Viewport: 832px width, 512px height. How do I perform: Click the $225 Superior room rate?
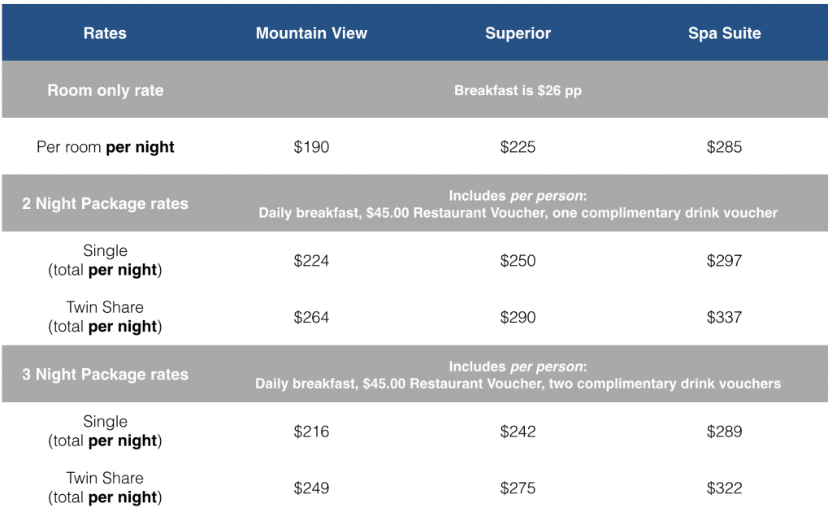point(518,147)
